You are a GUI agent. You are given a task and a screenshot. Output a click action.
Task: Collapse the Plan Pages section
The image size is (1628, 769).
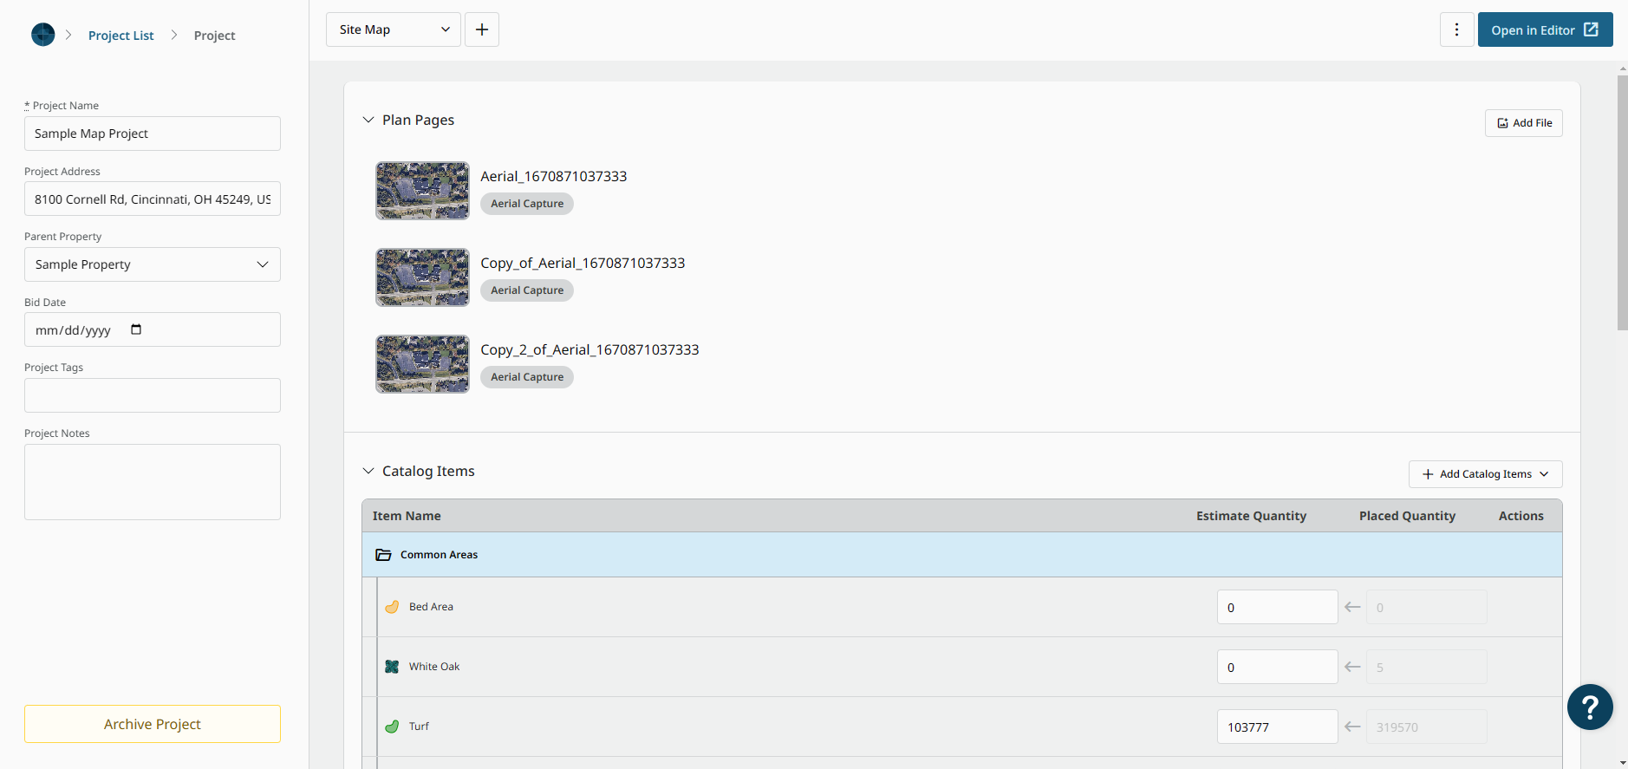(368, 120)
